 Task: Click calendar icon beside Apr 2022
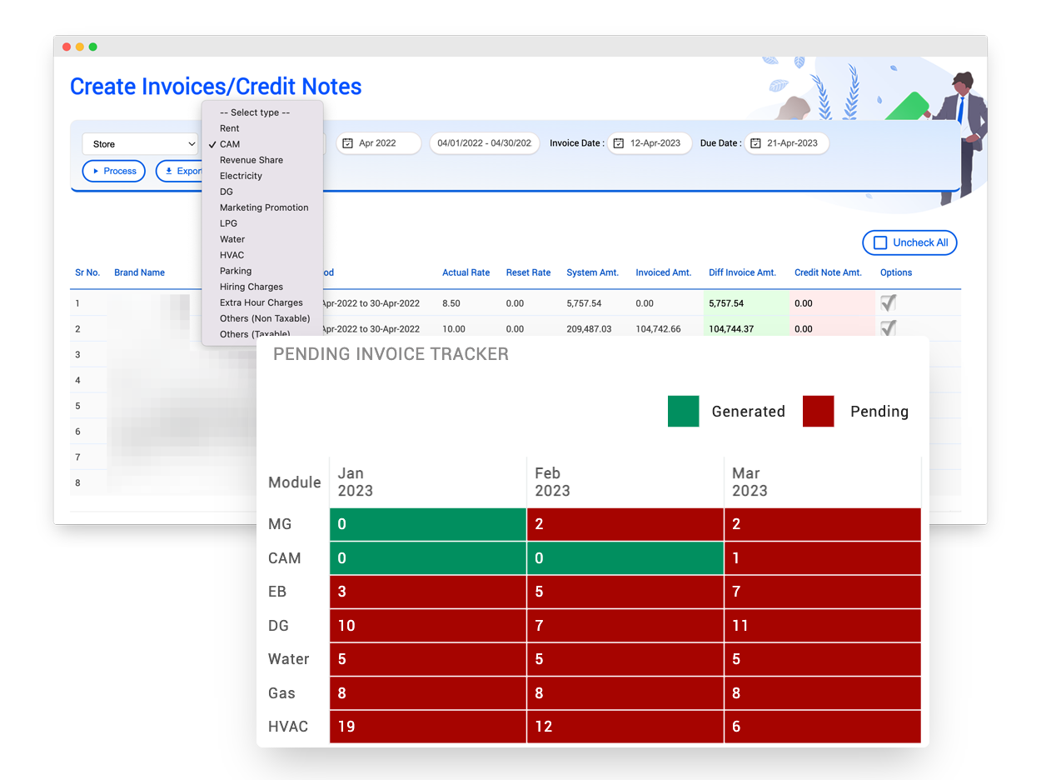click(348, 143)
